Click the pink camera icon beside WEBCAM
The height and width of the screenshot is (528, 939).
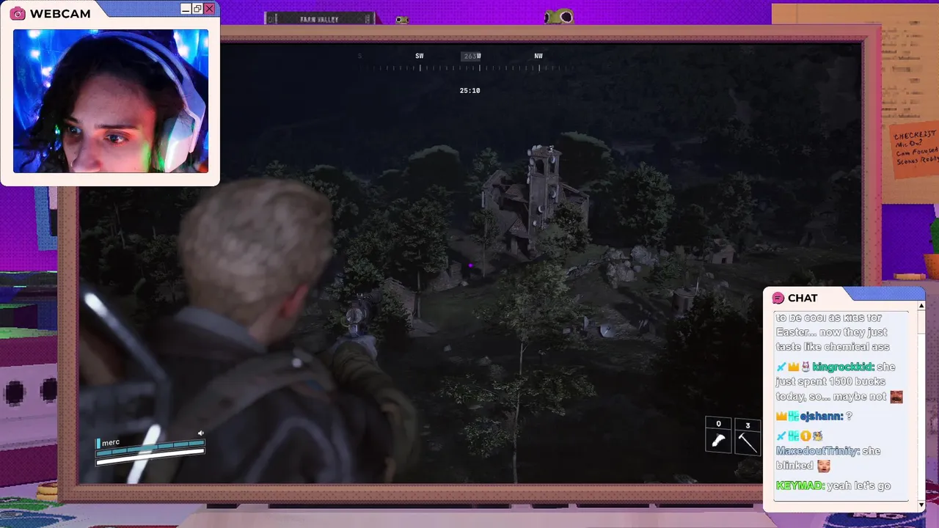pos(18,14)
